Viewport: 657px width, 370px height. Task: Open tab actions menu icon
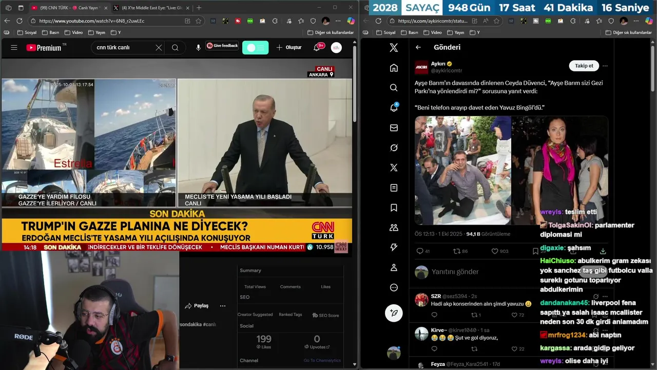click(21, 8)
